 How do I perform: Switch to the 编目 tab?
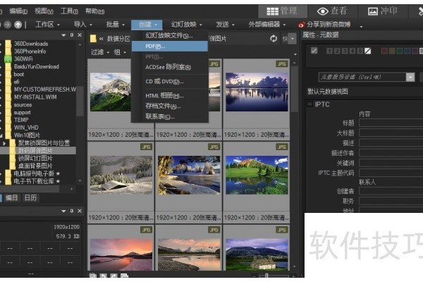[11, 198]
